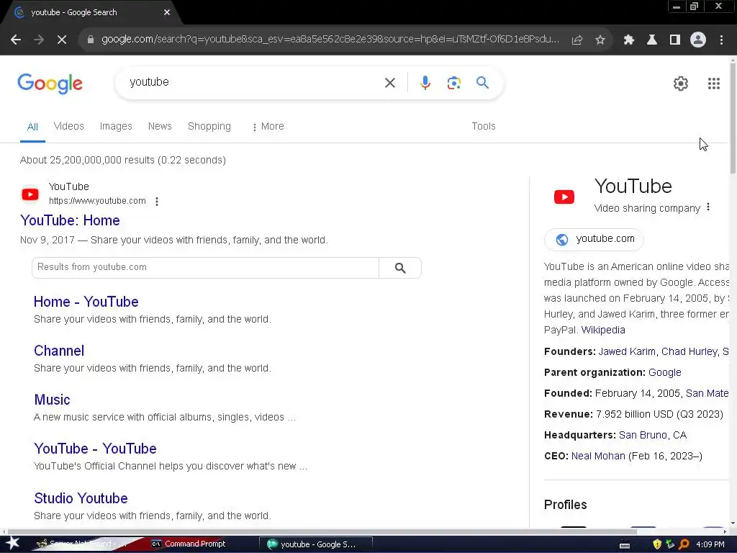
Task: Open the Tools search options
Action: 483,126
